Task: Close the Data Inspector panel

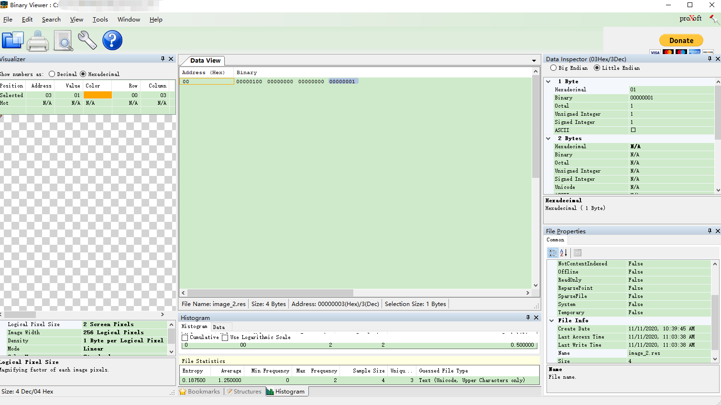Action: [x=717, y=59]
